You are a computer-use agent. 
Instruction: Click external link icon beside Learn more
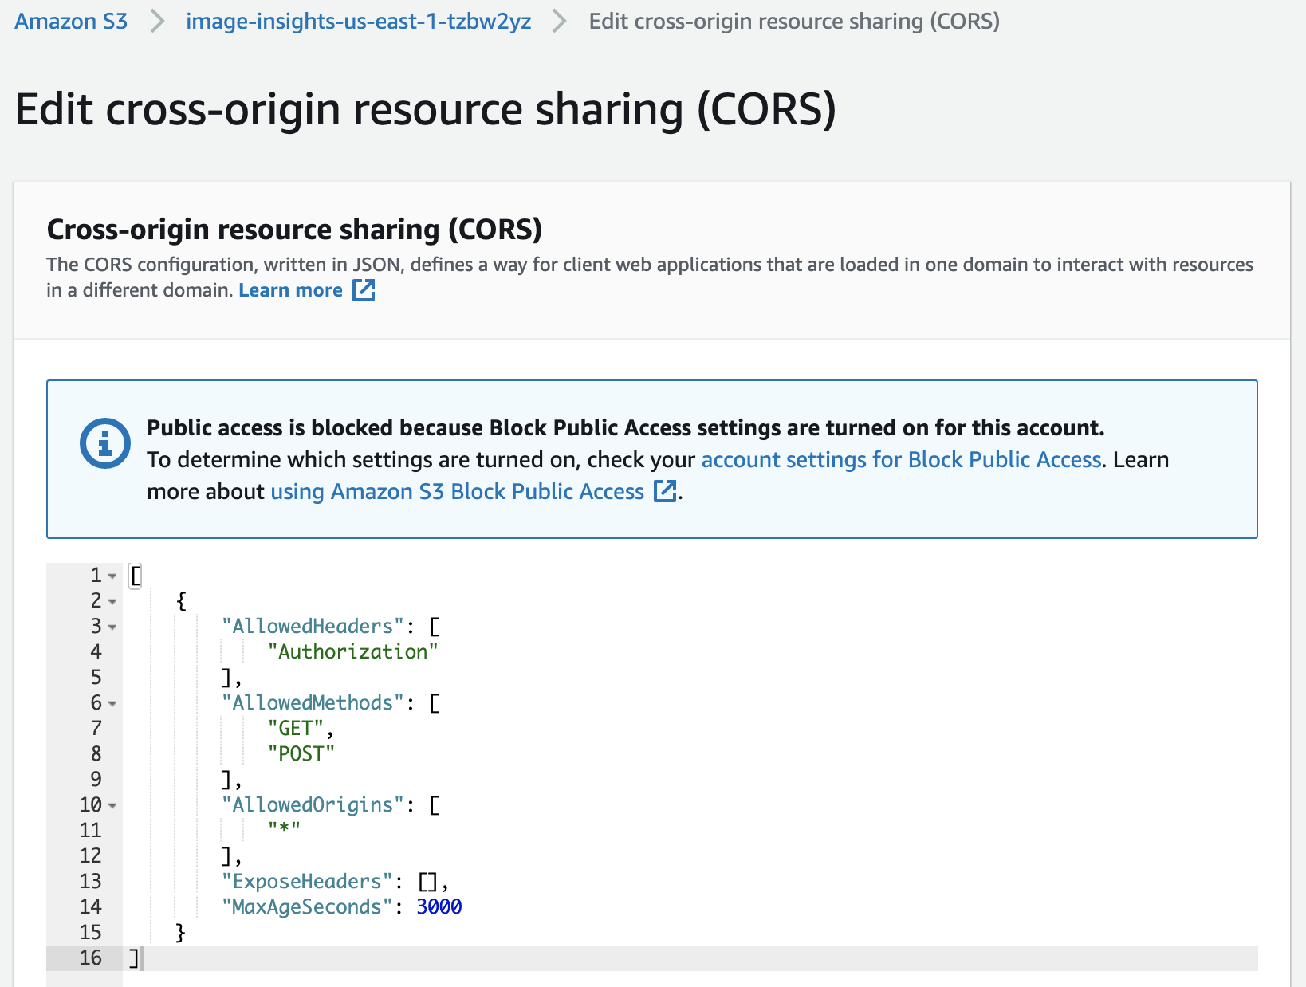click(364, 290)
